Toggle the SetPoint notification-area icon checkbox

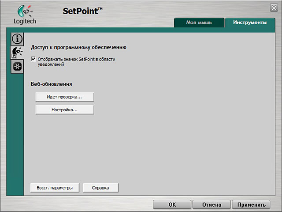pyautogui.click(x=33, y=59)
